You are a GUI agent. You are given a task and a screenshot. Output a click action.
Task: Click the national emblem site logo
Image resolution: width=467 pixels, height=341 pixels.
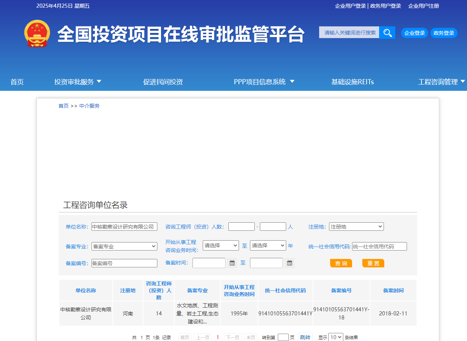[x=37, y=33]
